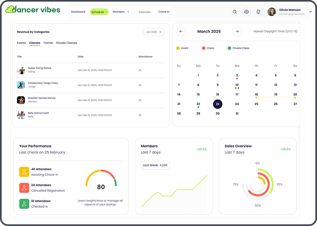Switch to the Events tab
This screenshot has width=317, height=226.
pos(21,43)
